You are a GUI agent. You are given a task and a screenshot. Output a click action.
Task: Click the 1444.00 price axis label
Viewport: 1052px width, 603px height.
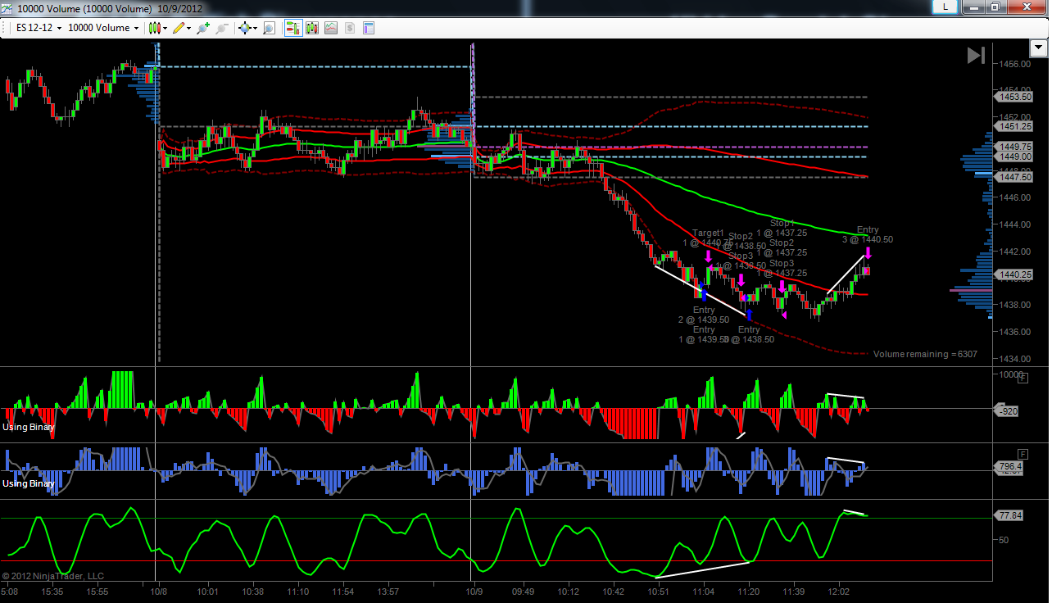click(x=1015, y=224)
